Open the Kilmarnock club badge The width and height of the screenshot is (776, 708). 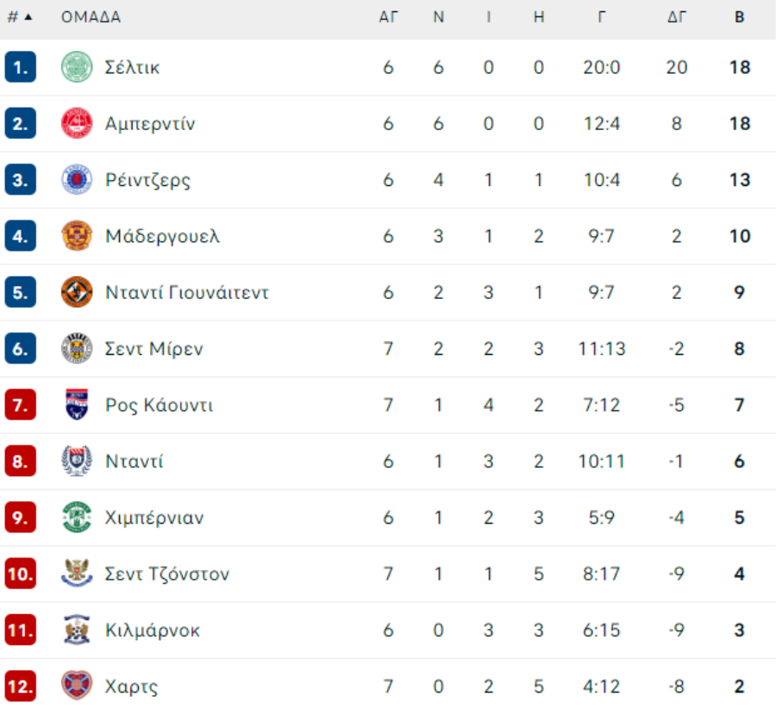pos(77,630)
